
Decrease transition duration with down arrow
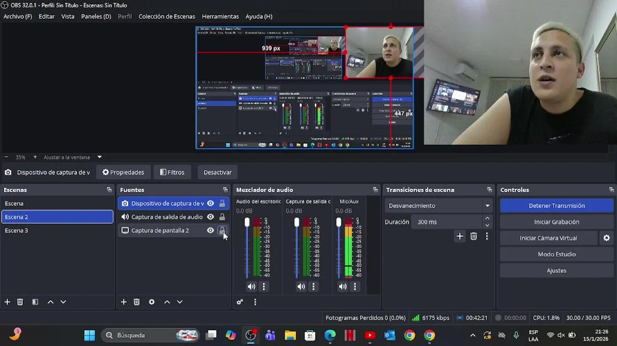pos(487,225)
